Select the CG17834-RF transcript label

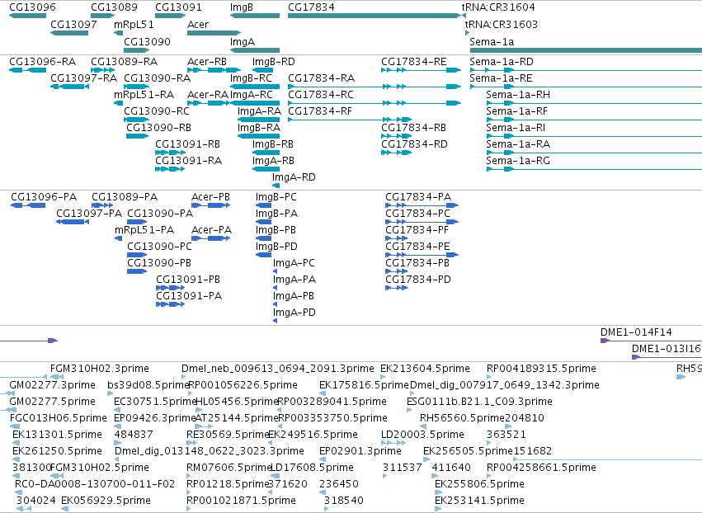pyautogui.click(x=320, y=111)
